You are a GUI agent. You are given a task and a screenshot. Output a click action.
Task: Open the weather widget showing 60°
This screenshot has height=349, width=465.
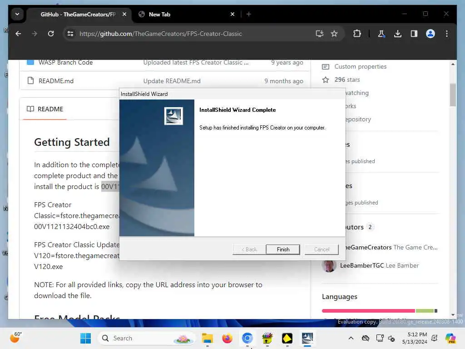click(x=16, y=338)
